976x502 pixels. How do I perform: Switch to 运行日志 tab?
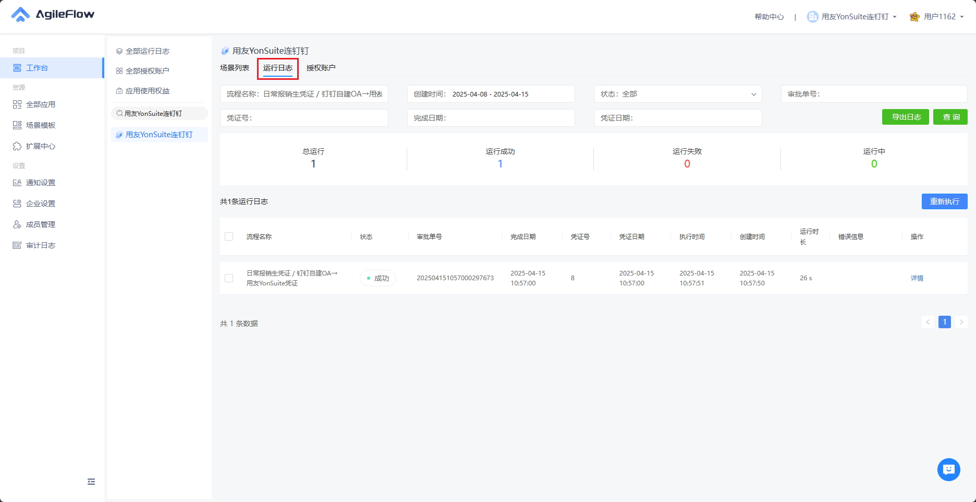pyautogui.click(x=278, y=68)
